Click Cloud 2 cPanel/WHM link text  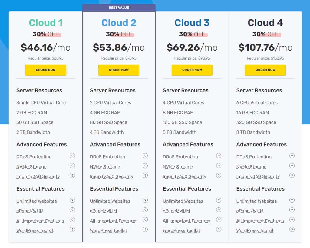click(x=103, y=211)
